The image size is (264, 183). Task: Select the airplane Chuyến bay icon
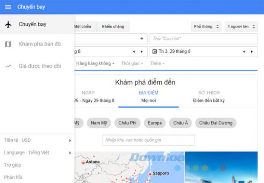click(8, 25)
